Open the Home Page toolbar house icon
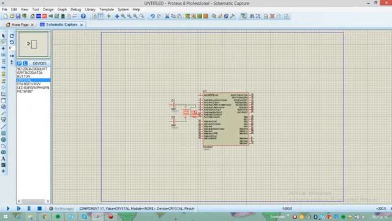Image resolution: width=392 pixels, height=221 pixels. (x=32, y=17)
